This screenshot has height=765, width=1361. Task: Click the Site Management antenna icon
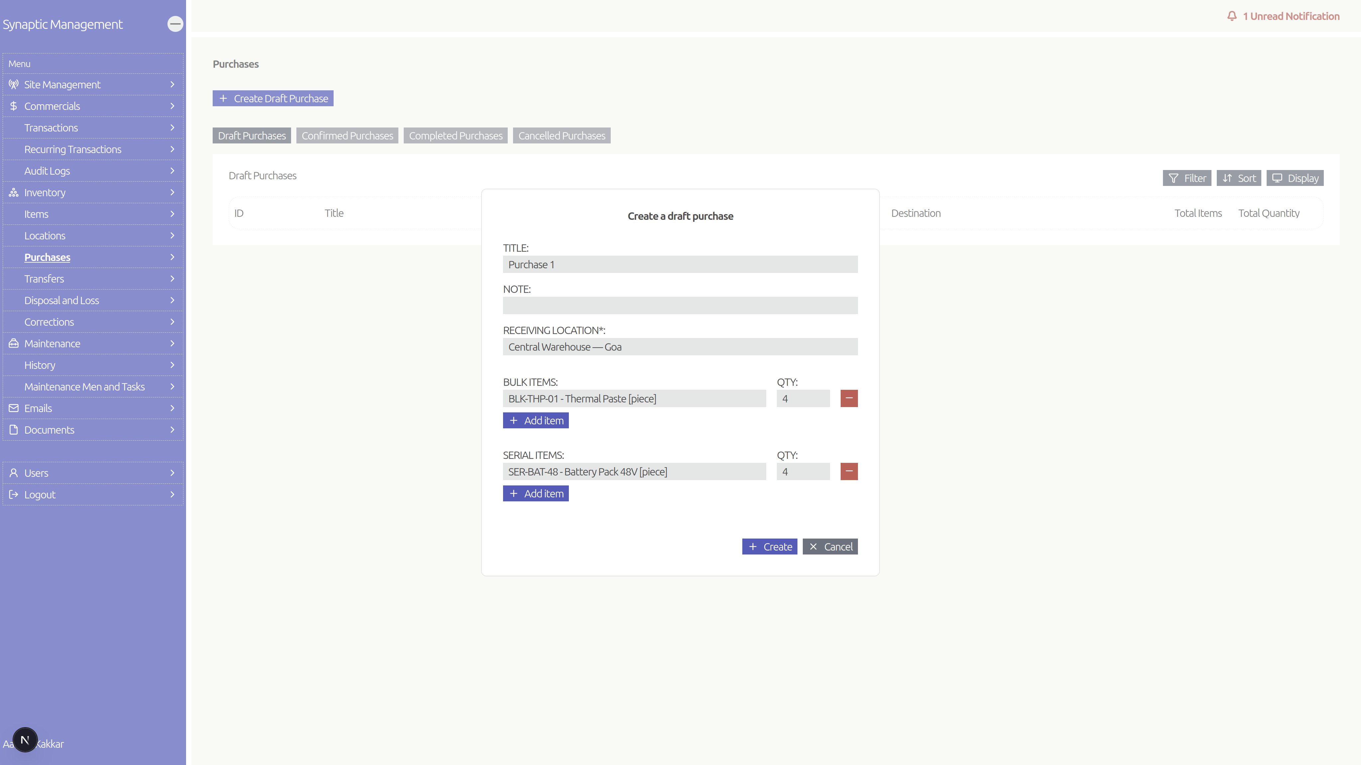14,84
